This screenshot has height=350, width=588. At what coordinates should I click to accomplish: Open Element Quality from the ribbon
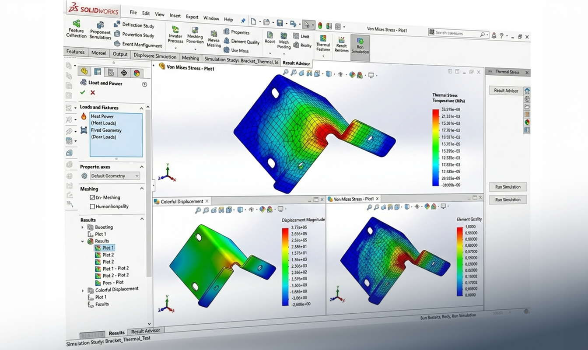[241, 42]
